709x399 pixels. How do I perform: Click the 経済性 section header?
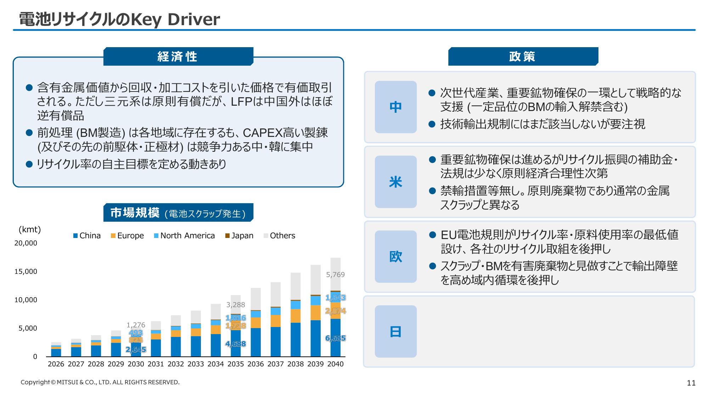coord(178,56)
